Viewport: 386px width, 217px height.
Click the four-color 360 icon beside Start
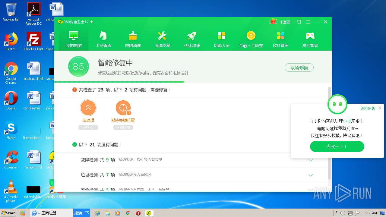(x=23, y=213)
